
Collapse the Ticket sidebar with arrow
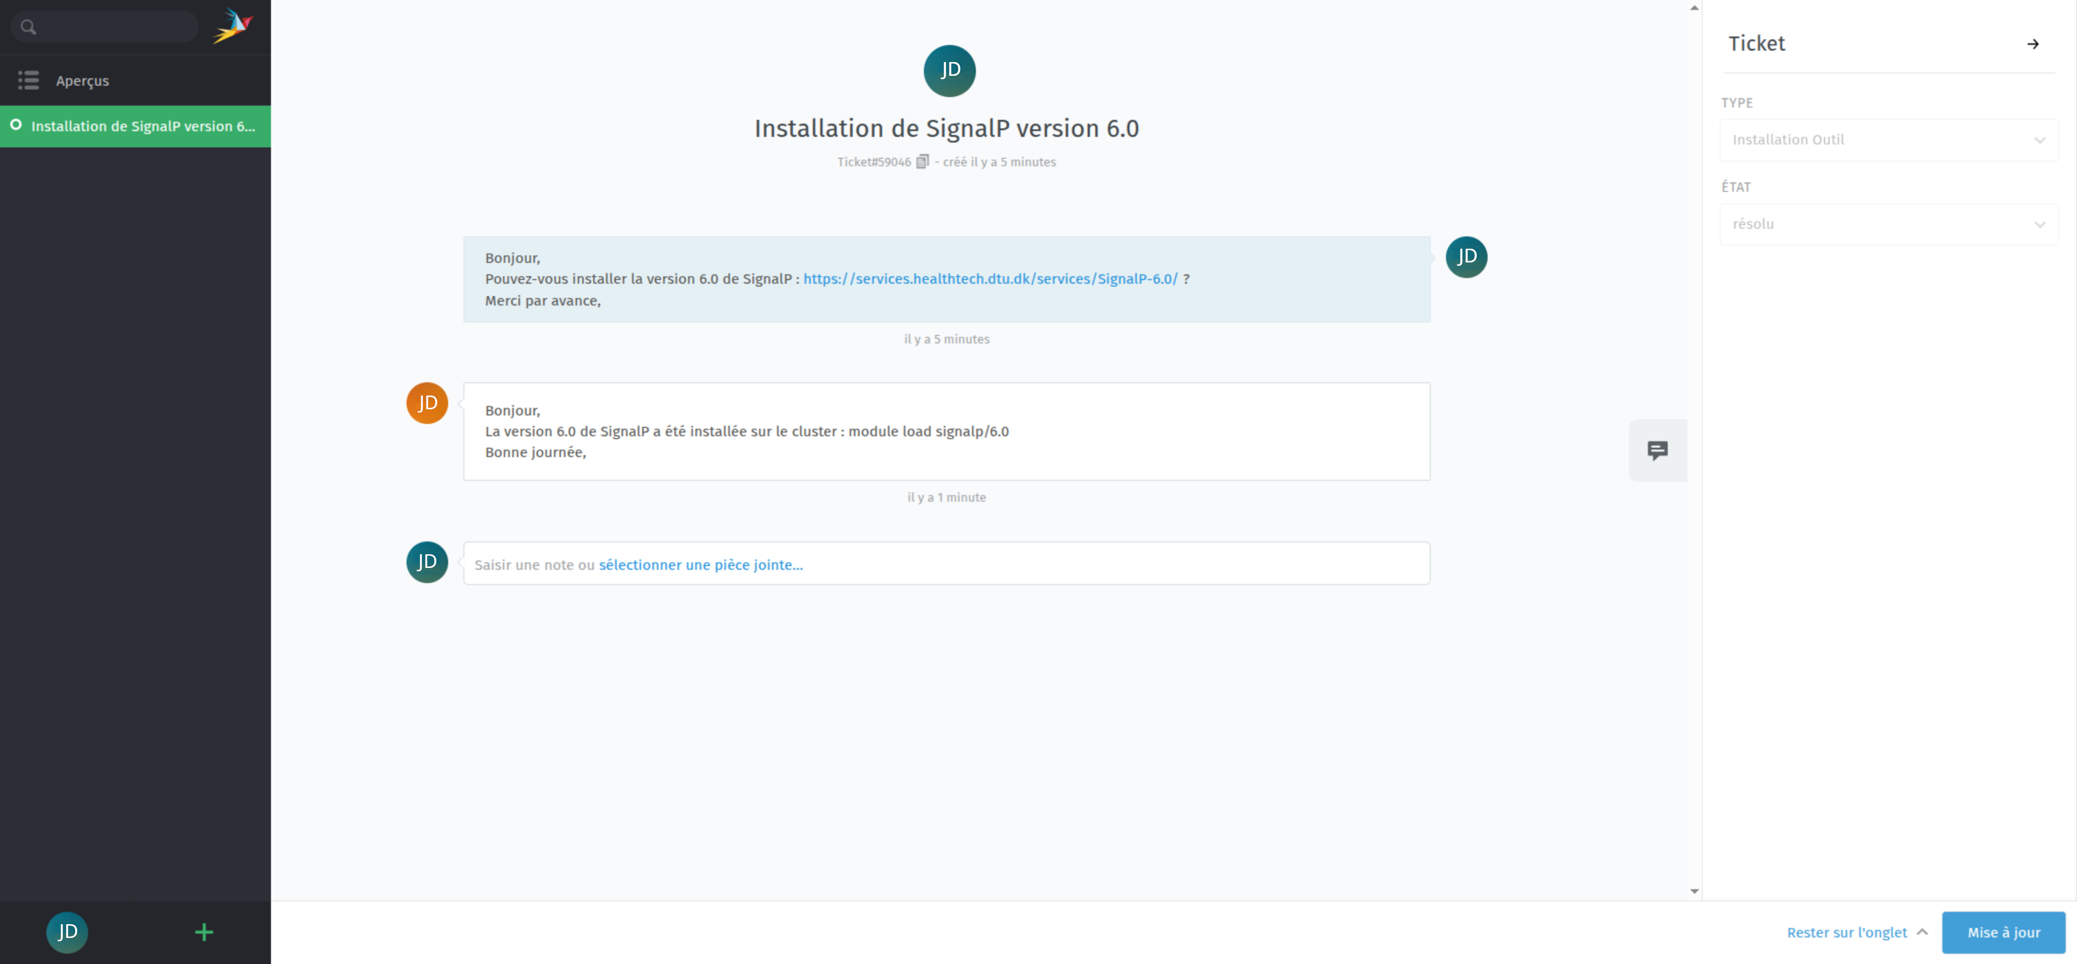pyautogui.click(x=2032, y=45)
